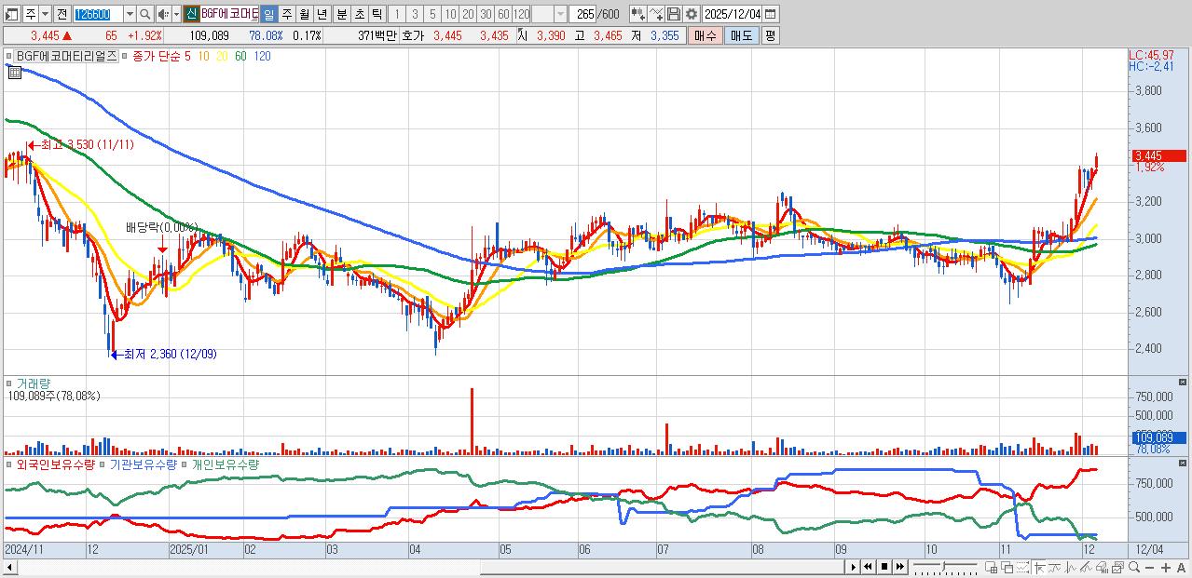Click the overlapping windows icon
Image resolution: width=1192 pixels, height=578 pixels.
[1007, 567]
